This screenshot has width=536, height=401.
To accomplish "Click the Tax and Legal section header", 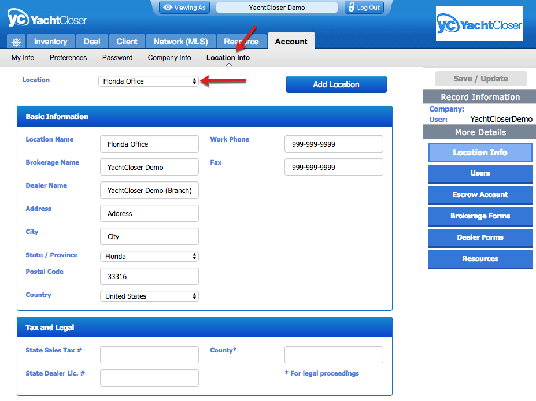I will click(x=205, y=327).
